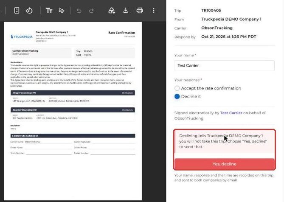Click the save-to-Drive icon
284x202 pixels.
[112, 11]
